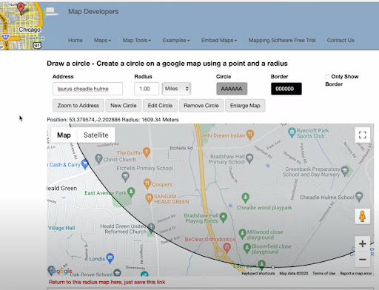Toggle fullscreen map view icon
The width and height of the screenshot is (379, 290).
click(363, 135)
